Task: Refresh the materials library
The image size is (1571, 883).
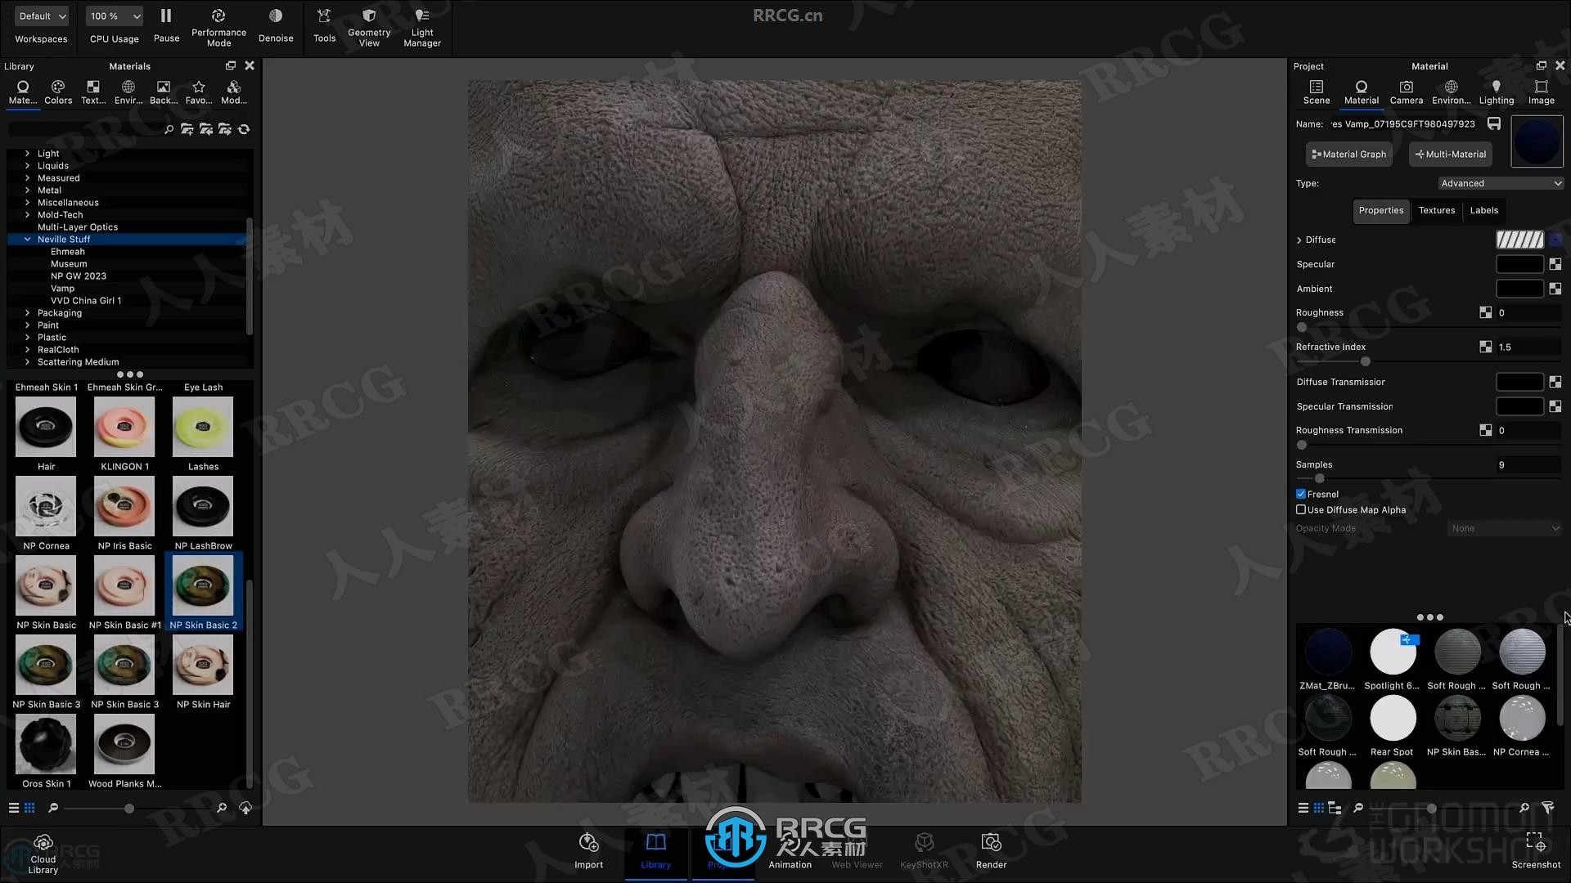Action: [244, 129]
